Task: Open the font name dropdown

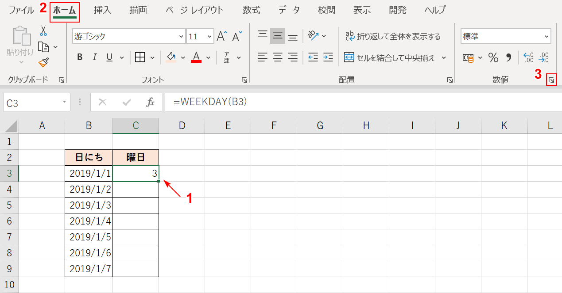Action: 181,36
